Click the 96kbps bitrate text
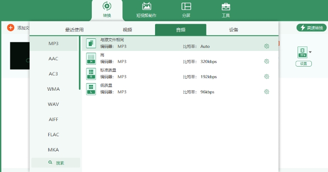 pos(207,92)
